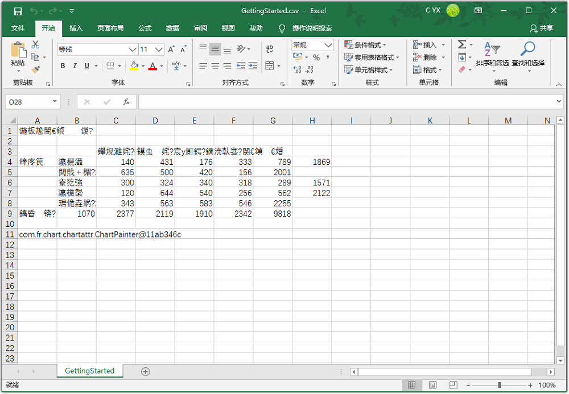The image size is (569, 394).
Task: Increase decimal places
Action: pyautogui.click(x=297, y=69)
